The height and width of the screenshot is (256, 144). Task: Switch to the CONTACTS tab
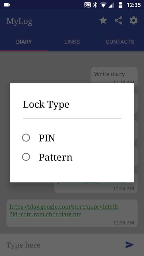pos(120,42)
